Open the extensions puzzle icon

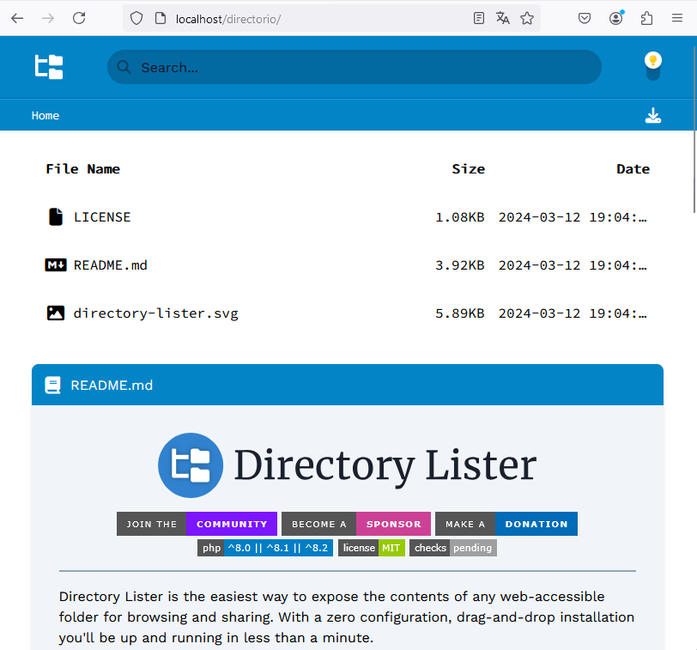[x=646, y=19]
